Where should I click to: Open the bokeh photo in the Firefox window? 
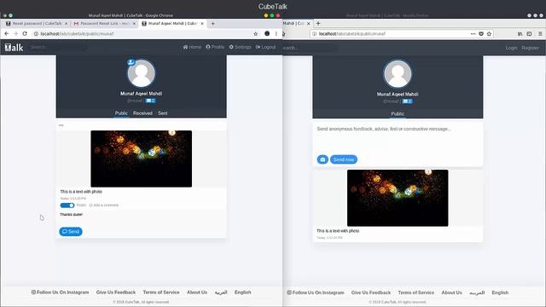(x=398, y=198)
